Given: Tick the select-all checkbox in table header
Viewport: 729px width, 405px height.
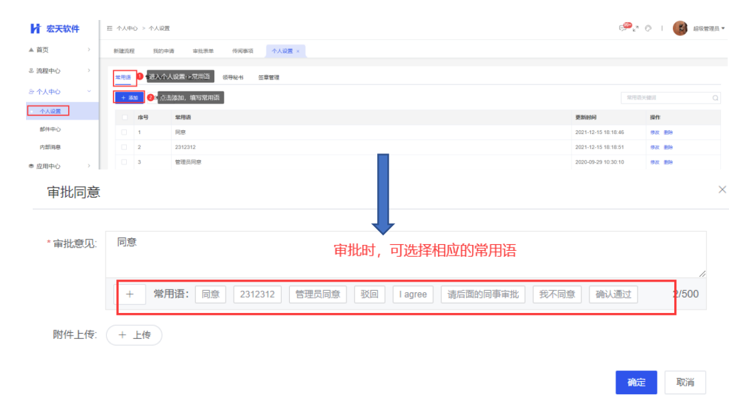Looking at the screenshot, I should [x=124, y=117].
